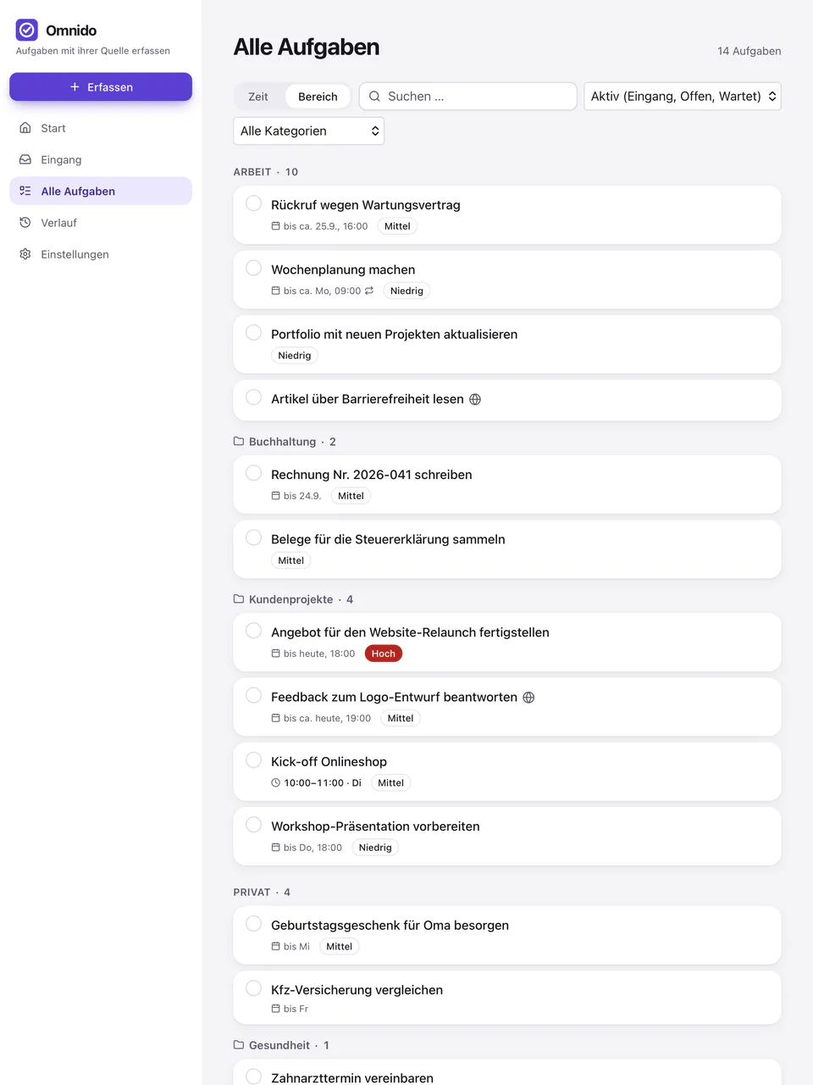Mark Rückruf wegen Wartungsvertrag as done
The width and height of the screenshot is (813, 1085).
(x=253, y=203)
